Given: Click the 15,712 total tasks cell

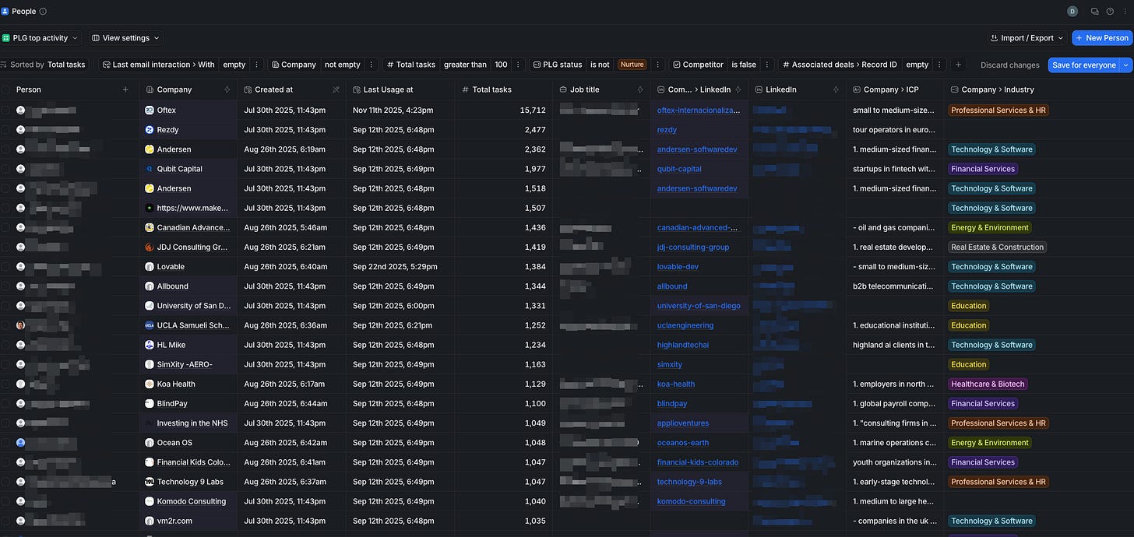Looking at the screenshot, I should [504, 111].
